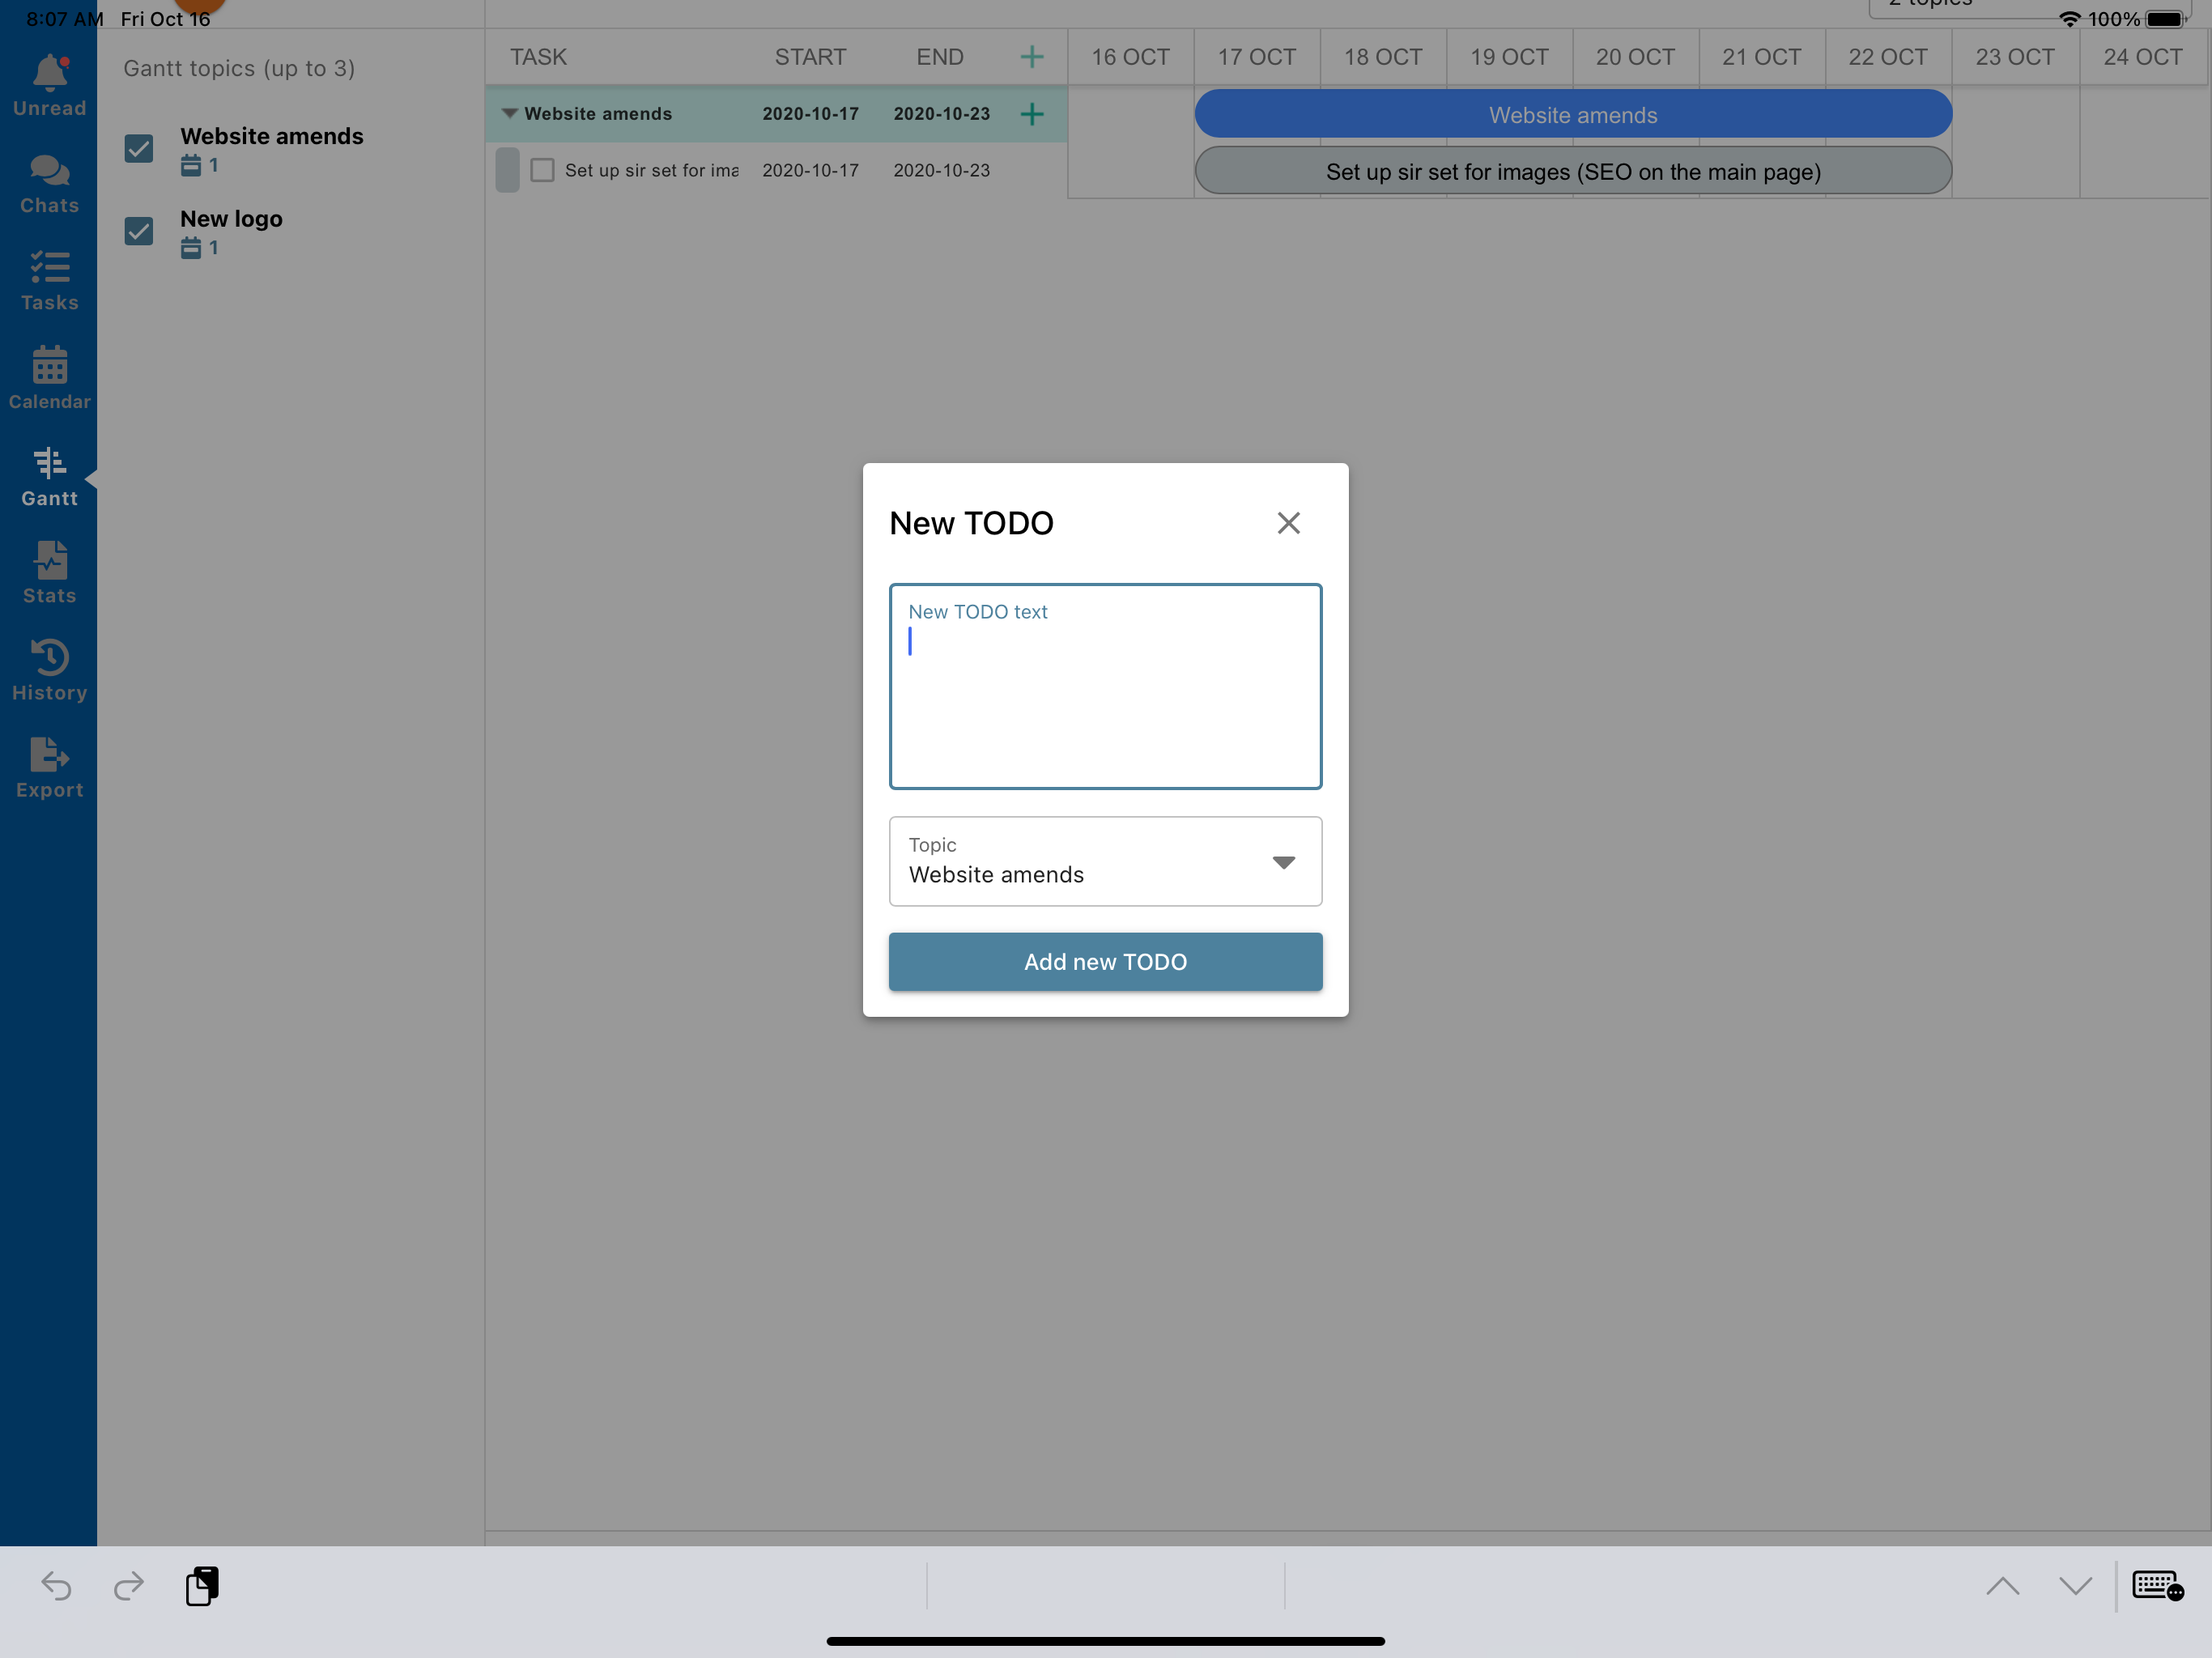2212x1658 pixels.
Task: Uncheck the New logo topic checkbox
Action: point(139,232)
